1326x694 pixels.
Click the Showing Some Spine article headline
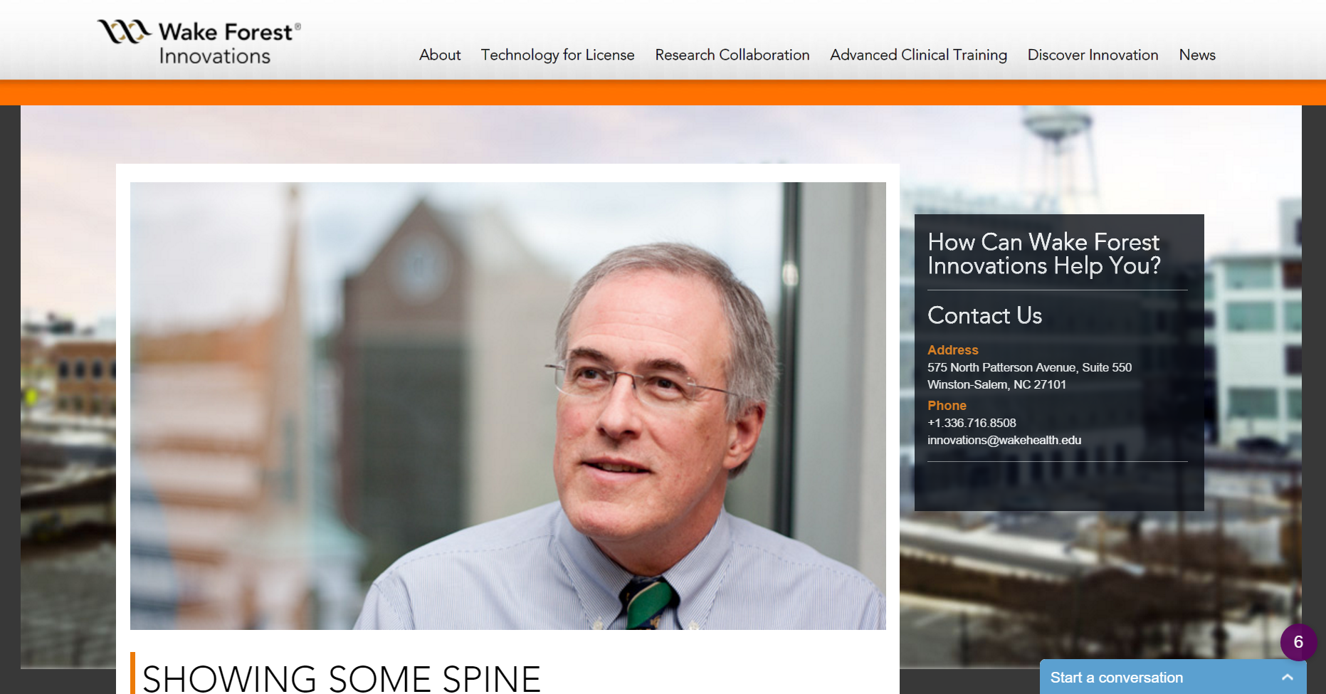click(342, 678)
